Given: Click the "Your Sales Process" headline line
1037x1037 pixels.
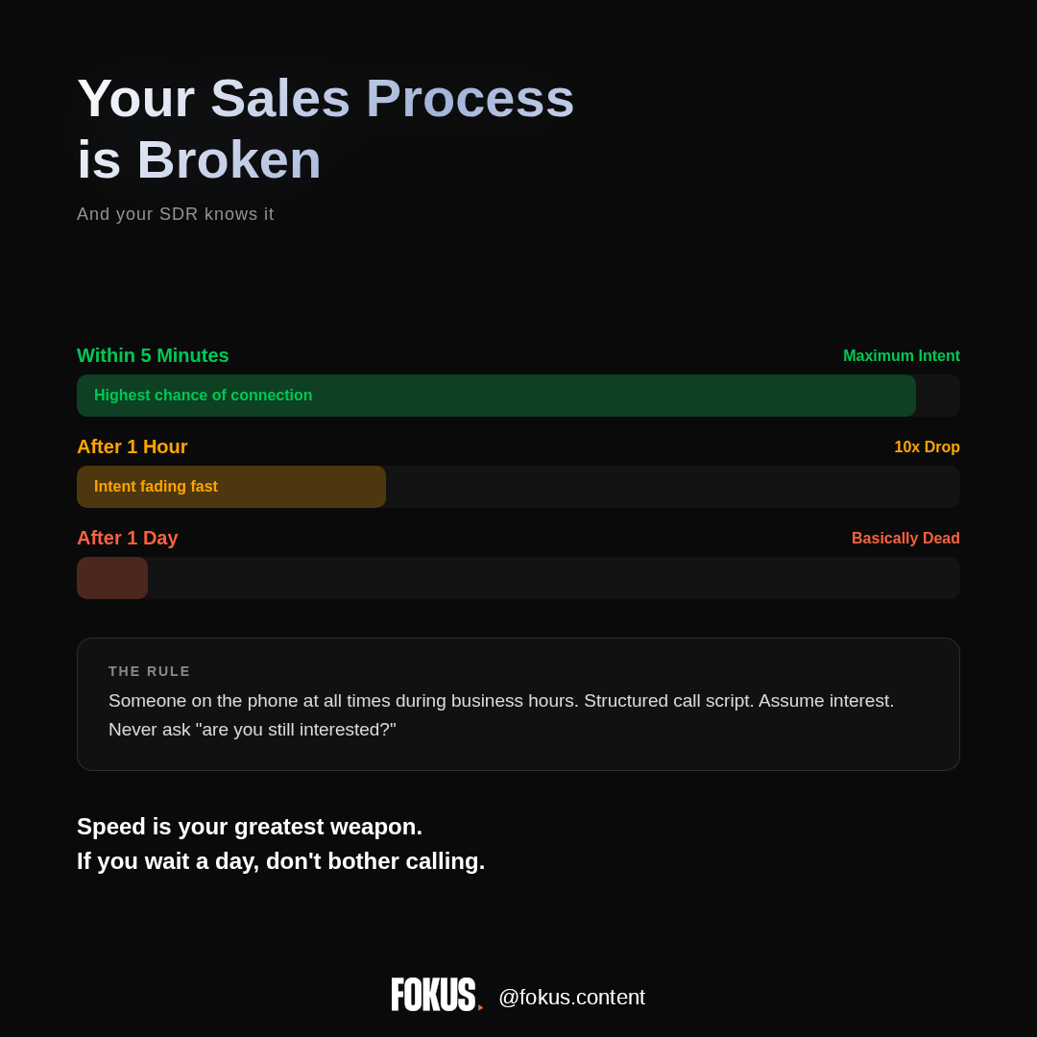Looking at the screenshot, I should pos(326,98).
